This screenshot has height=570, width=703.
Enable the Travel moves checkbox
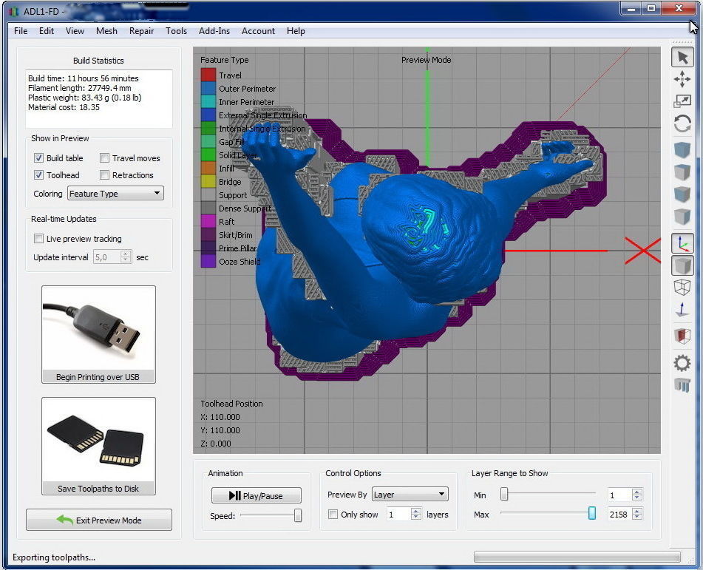pos(104,158)
